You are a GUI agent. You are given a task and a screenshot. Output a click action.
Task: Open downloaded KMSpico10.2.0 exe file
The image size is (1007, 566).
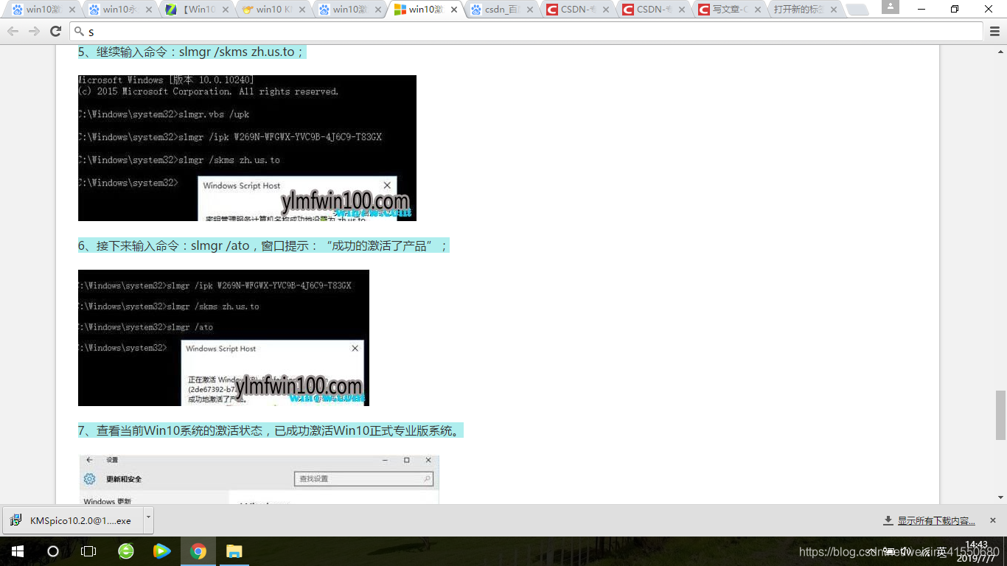(x=73, y=520)
